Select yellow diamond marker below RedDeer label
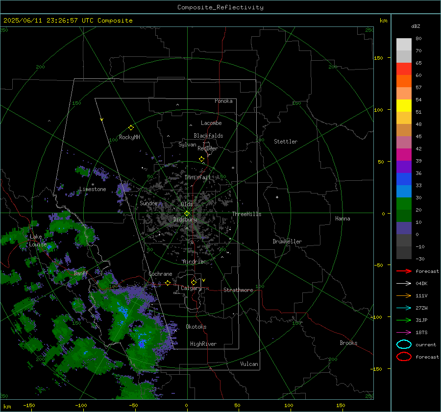The width and height of the screenshot is (441, 412). [201, 159]
